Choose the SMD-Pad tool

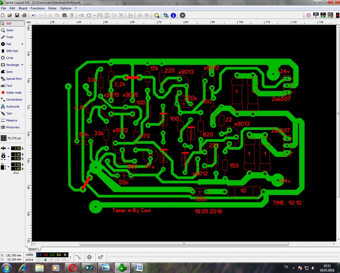12,51
